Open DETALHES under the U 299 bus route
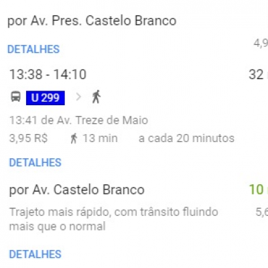This screenshot has height=268, width=268. point(35,162)
